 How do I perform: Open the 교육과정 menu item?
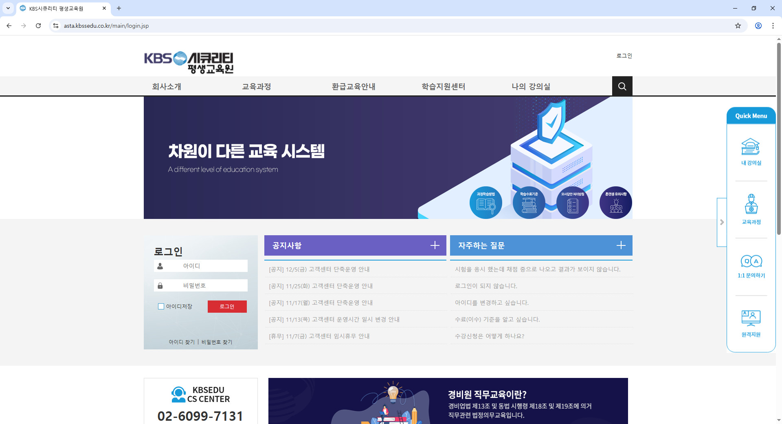257,86
